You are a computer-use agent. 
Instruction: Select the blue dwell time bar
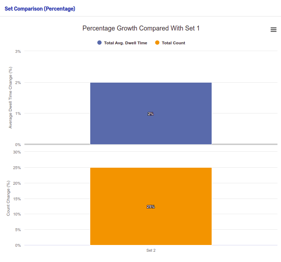tap(151, 113)
